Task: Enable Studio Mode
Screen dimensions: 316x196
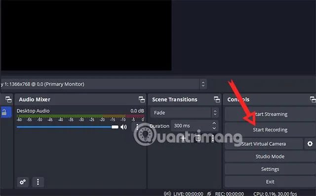Action: (x=270, y=157)
